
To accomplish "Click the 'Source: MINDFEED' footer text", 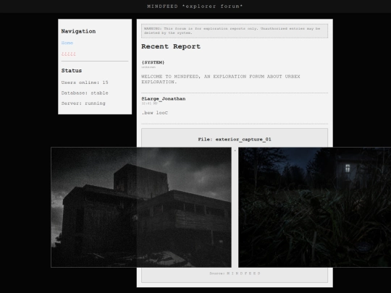I will [x=235, y=273].
